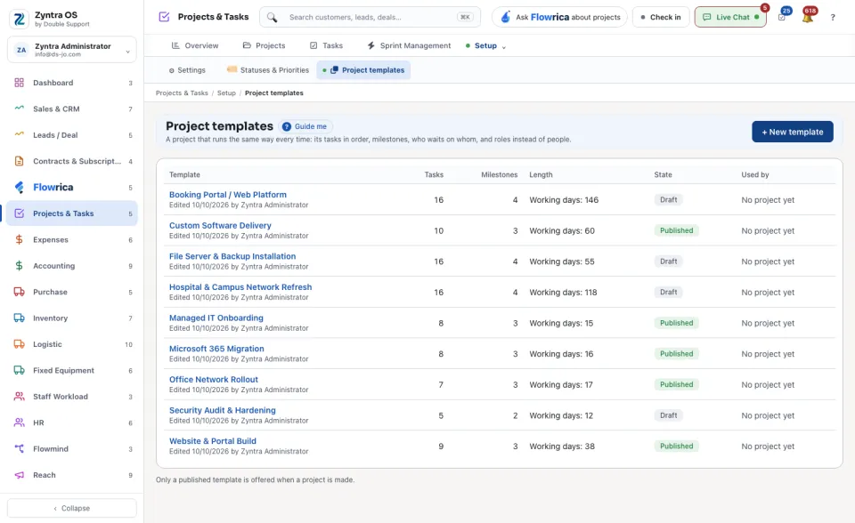855x523 pixels.
Task: Select the Sales & CRM chart icon
Action: (19, 109)
